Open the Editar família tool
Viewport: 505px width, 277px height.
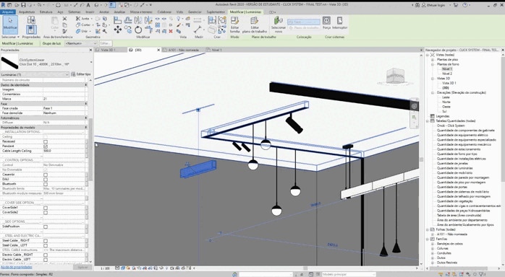click(x=235, y=25)
